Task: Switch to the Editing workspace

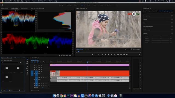Action: (x=76, y=5)
